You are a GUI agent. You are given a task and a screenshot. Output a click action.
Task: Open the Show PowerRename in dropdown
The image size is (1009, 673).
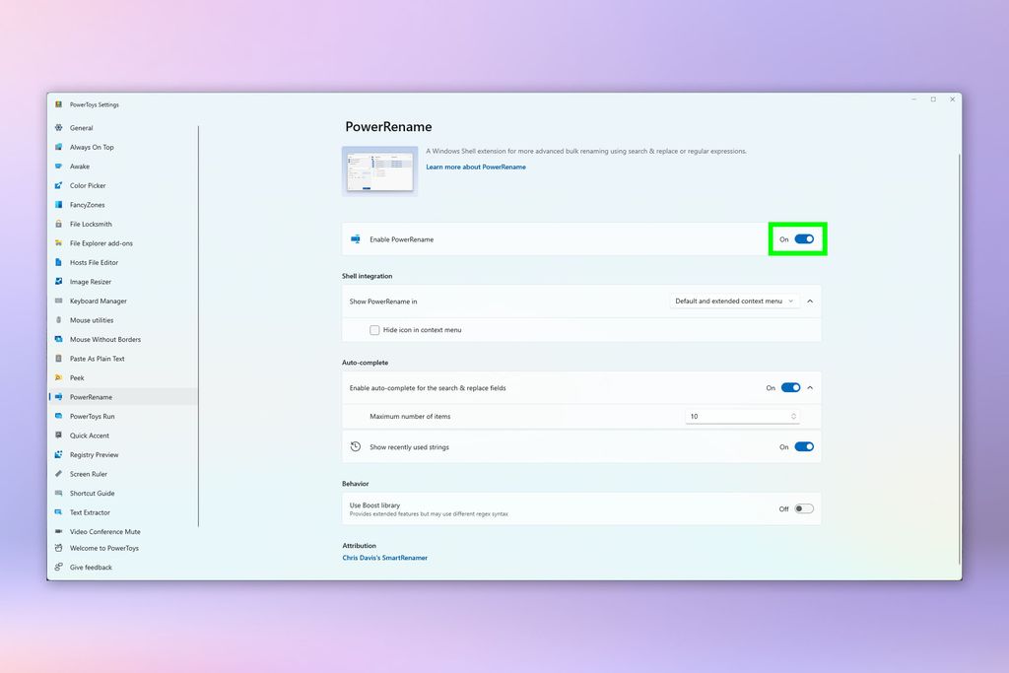coord(734,301)
